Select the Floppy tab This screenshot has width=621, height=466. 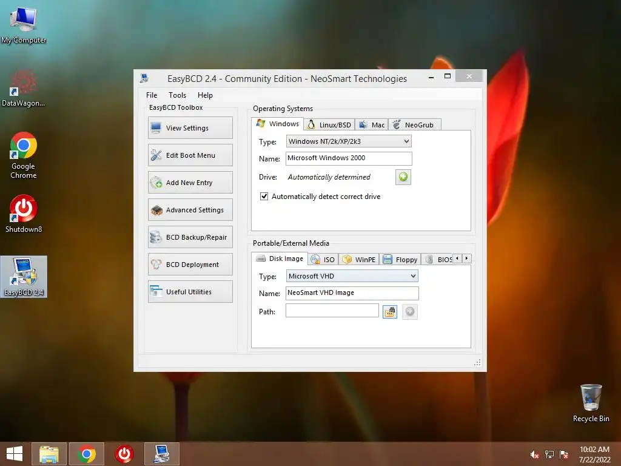pyautogui.click(x=400, y=260)
